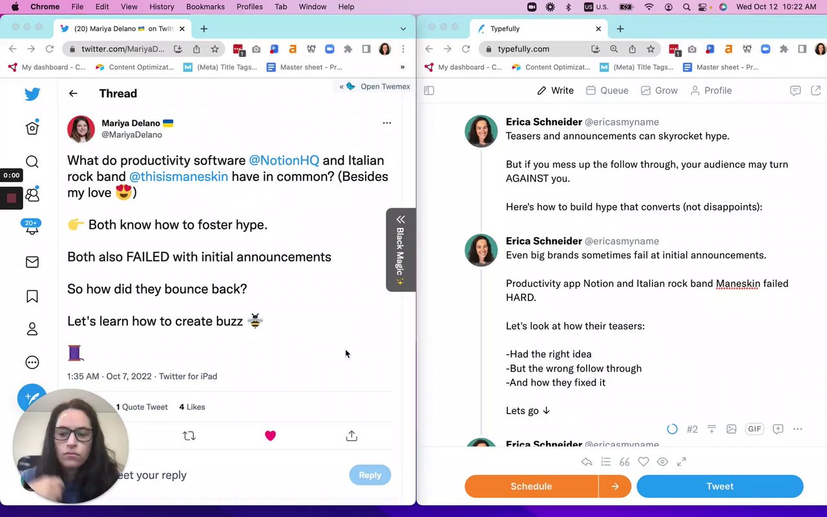This screenshot has height=517, width=827.
Task: Unlike the tweet with pink heart
Action: (x=271, y=436)
